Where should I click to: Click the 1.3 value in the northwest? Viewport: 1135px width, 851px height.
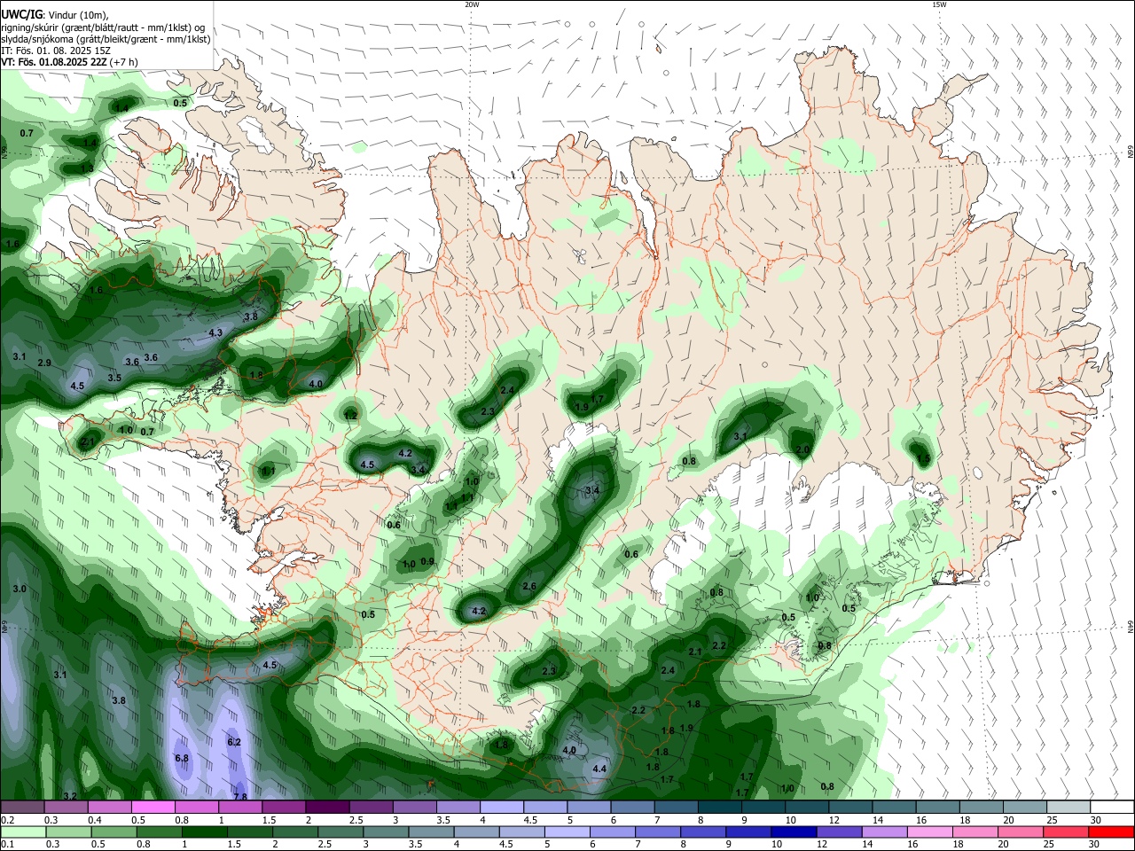[x=87, y=168]
